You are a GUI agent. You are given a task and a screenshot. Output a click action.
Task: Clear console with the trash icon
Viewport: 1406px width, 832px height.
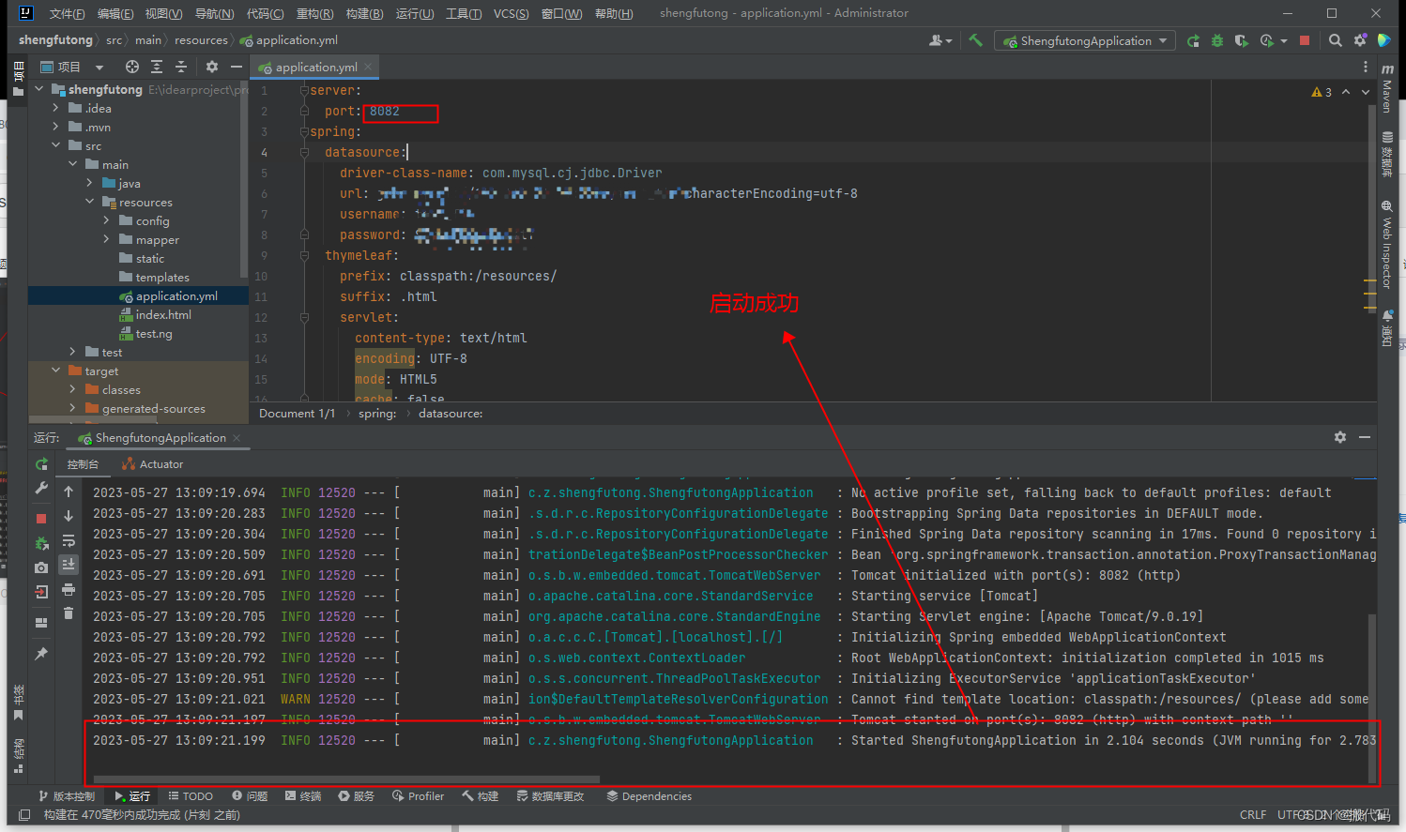[x=69, y=613]
